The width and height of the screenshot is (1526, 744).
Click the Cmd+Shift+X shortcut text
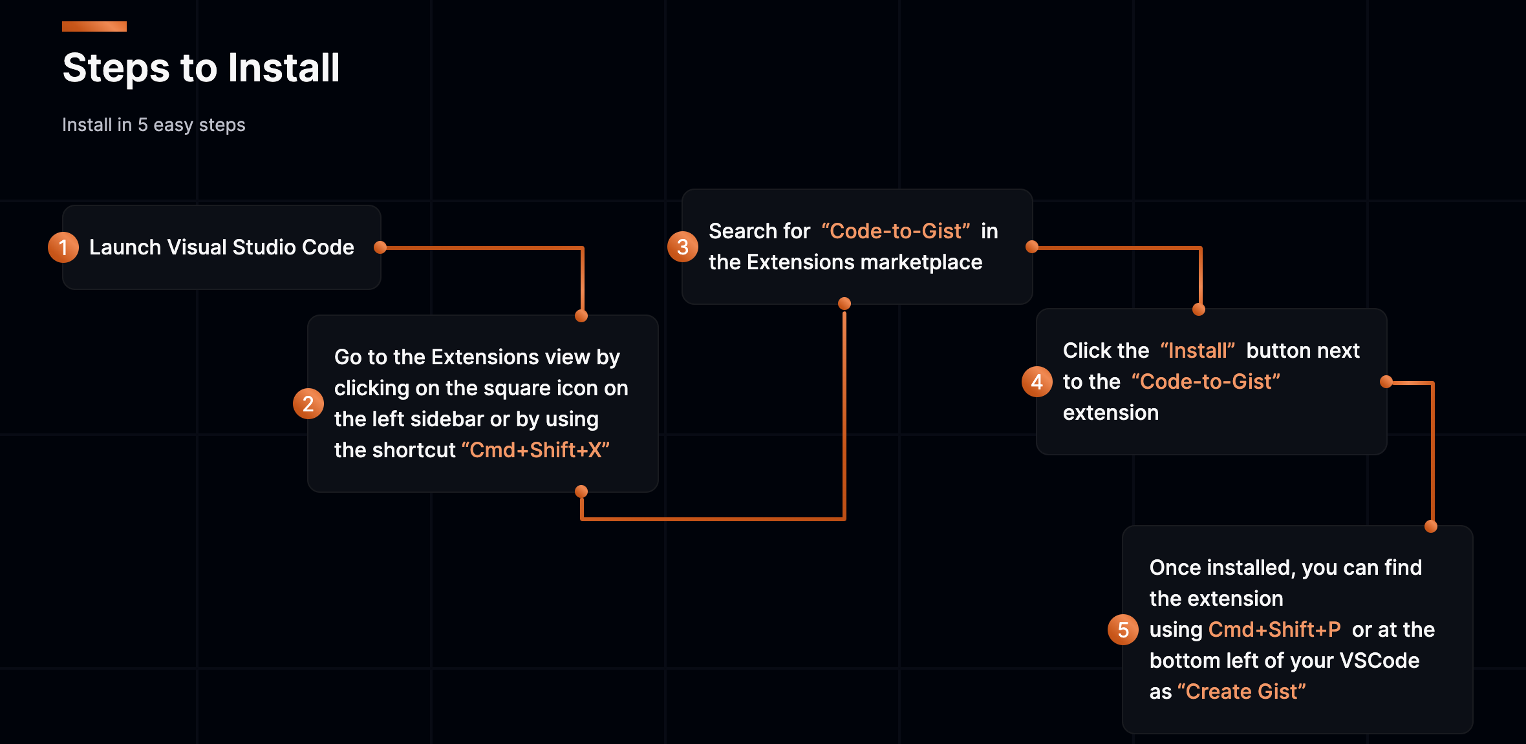(x=535, y=450)
